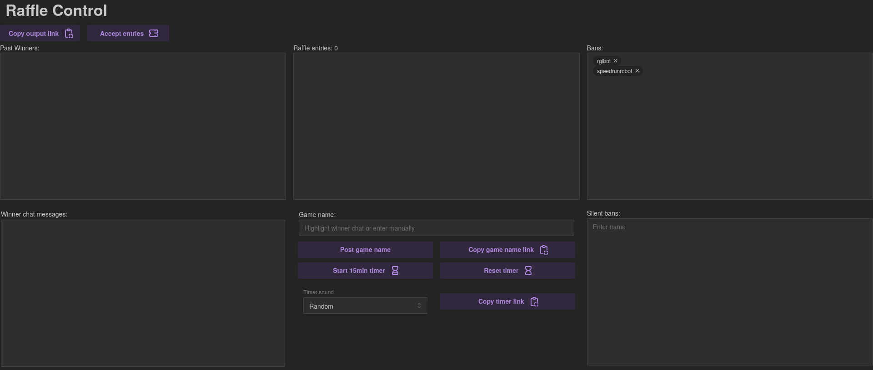Click hourglass icon on Start 15min timer
Image resolution: width=873 pixels, height=370 pixels.
(395, 271)
